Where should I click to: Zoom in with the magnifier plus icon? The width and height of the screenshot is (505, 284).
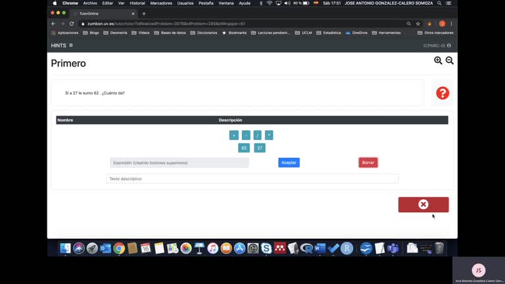tap(438, 60)
